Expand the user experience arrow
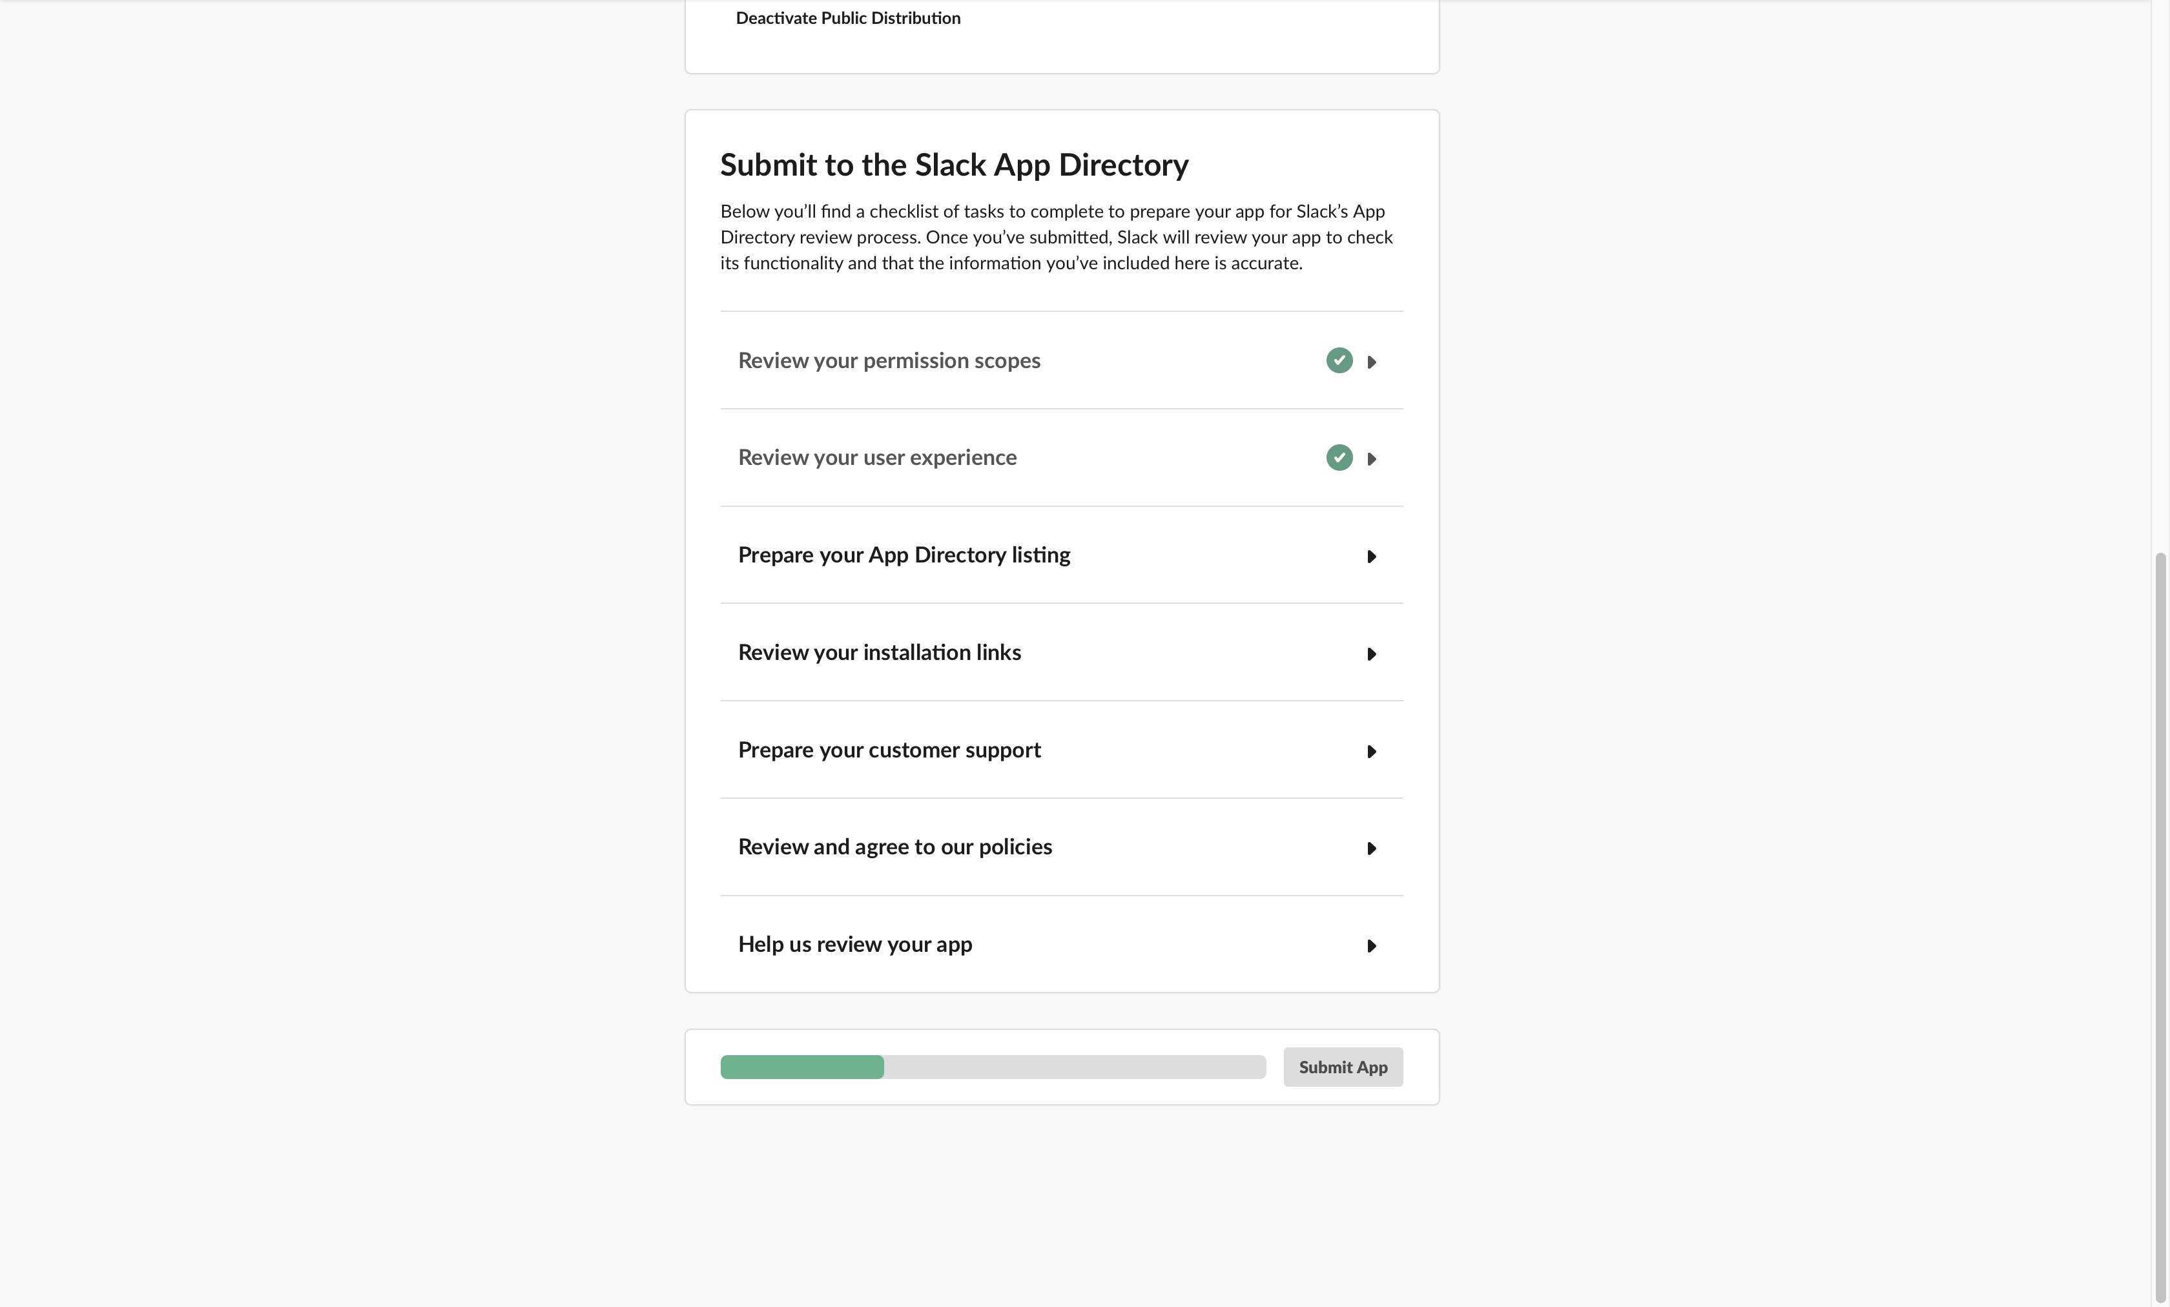 click(x=1371, y=459)
